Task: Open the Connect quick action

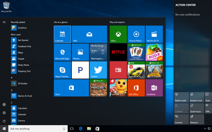Action: (182, 119)
